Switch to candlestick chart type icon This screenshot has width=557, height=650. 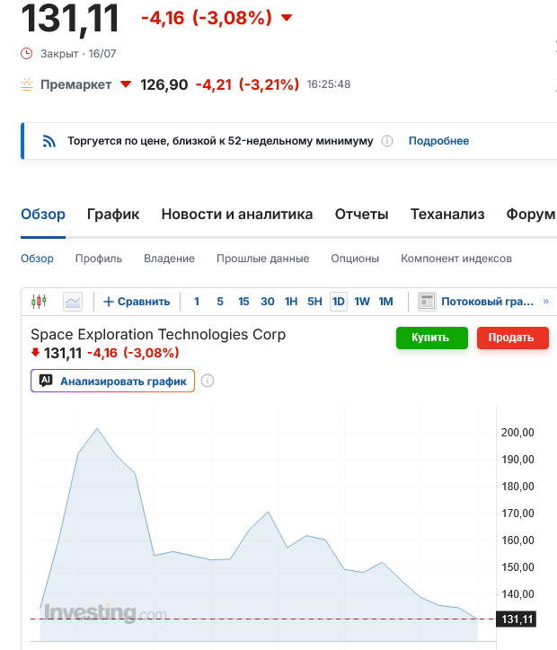pos(39,301)
